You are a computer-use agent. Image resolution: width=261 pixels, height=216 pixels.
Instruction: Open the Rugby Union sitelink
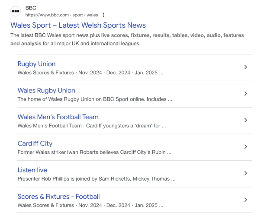click(36, 64)
